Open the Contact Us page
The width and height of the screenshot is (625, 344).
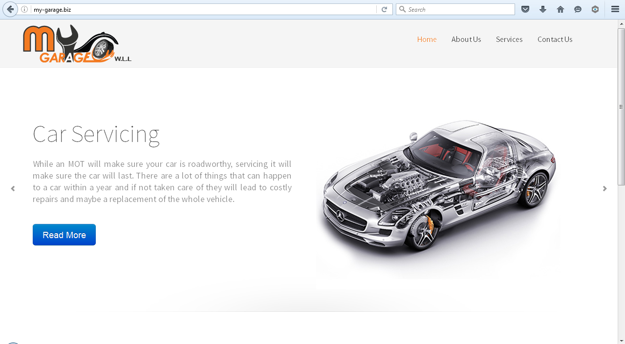click(x=555, y=40)
